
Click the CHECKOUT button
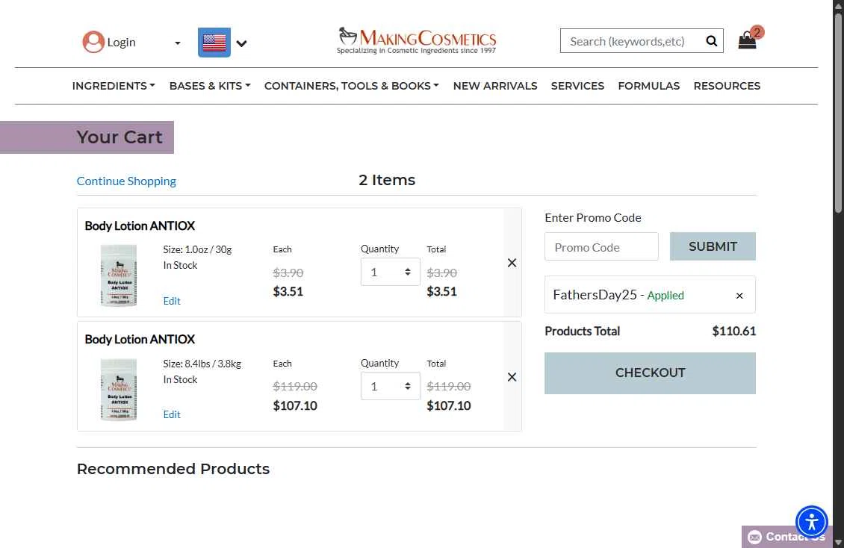click(651, 373)
